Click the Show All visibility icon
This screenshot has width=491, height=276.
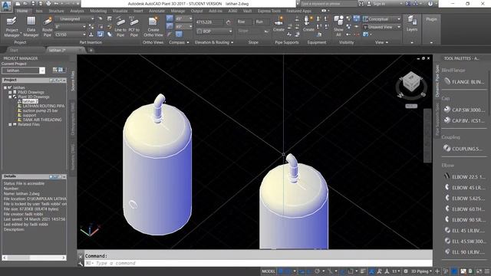(x=338, y=26)
